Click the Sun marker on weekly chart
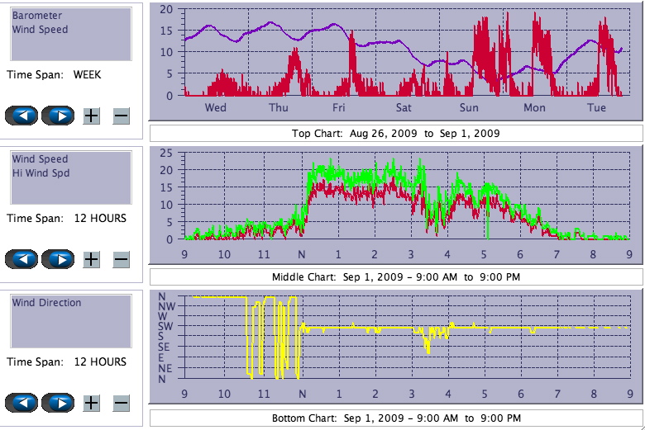 (469, 107)
